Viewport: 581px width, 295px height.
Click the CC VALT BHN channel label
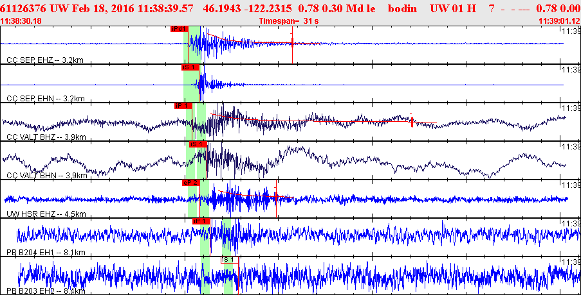click(x=46, y=176)
